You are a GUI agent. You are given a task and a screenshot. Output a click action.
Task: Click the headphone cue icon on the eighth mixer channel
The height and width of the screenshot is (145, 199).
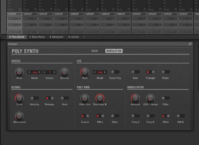129,9
